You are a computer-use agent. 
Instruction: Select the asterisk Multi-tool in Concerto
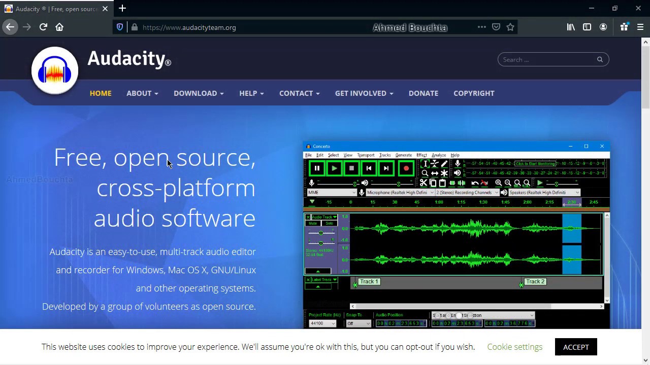pos(444,173)
